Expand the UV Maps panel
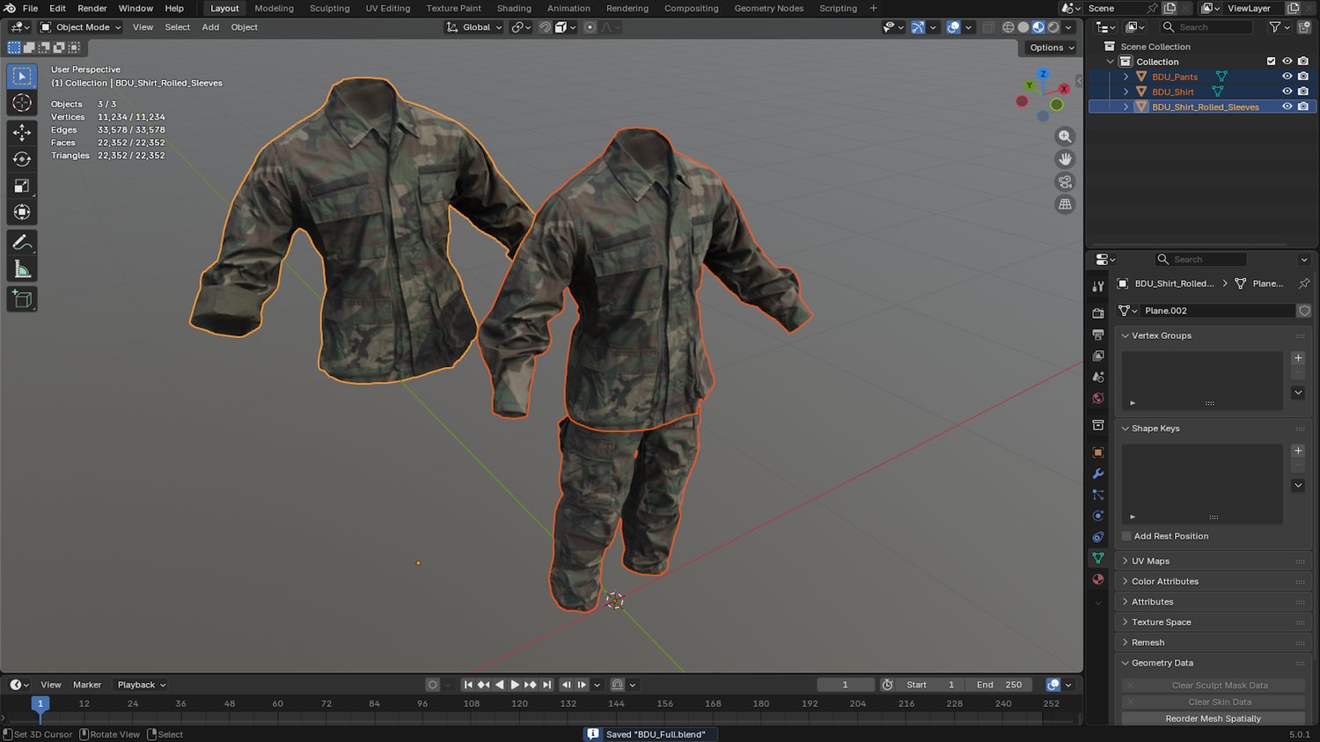 click(1150, 561)
